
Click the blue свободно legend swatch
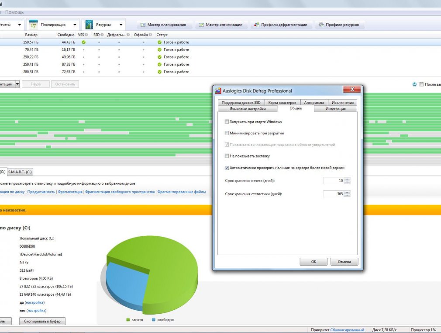pos(154,320)
